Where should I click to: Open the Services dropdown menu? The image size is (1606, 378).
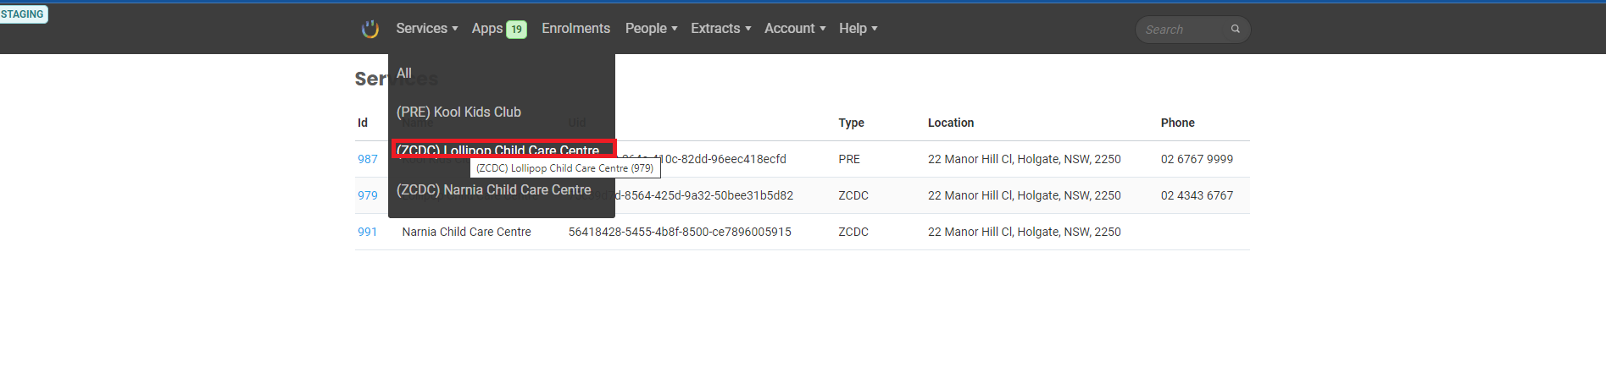427,29
